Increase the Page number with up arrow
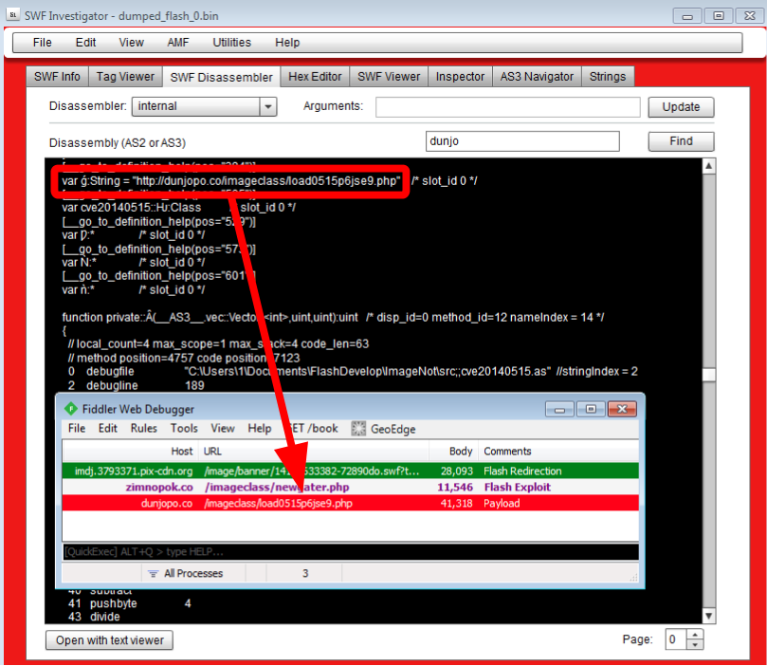The height and width of the screenshot is (666, 767). pos(696,635)
